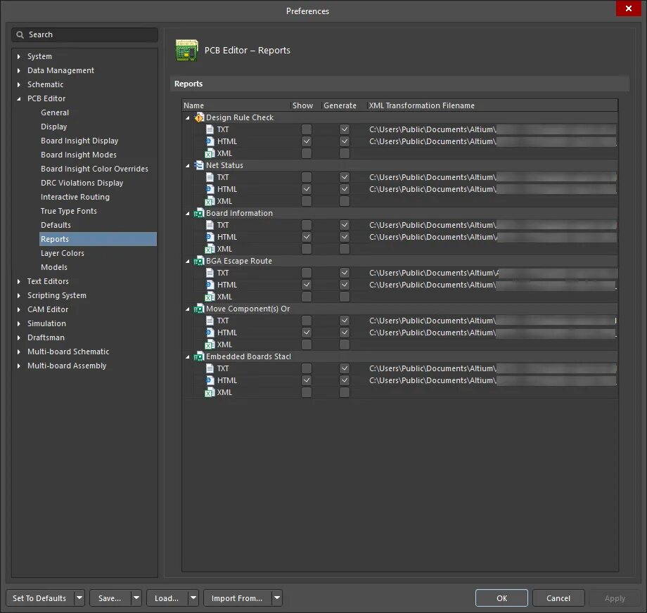Image resolution: width=647 pixels, height=613 pixels.
Task: Click the Board Information report icon
Action: pos(199,213)
